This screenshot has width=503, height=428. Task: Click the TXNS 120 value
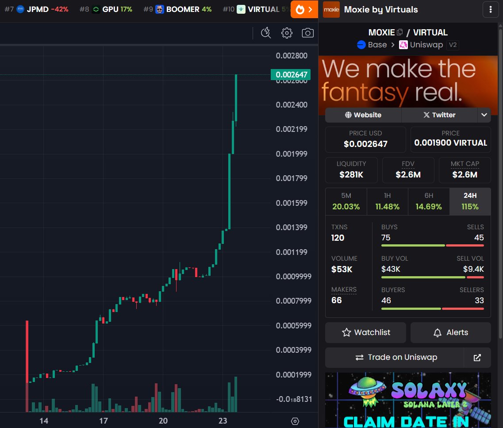click(x=338, y=238)
